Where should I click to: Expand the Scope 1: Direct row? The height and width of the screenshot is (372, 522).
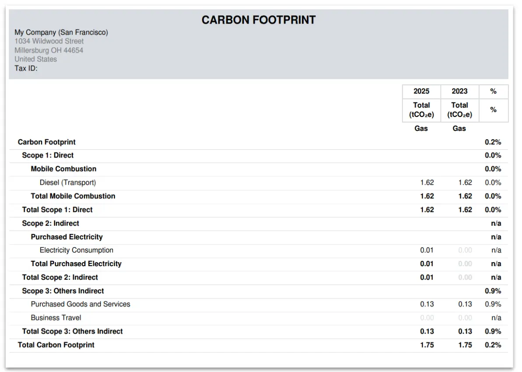[x=48, y=155]
